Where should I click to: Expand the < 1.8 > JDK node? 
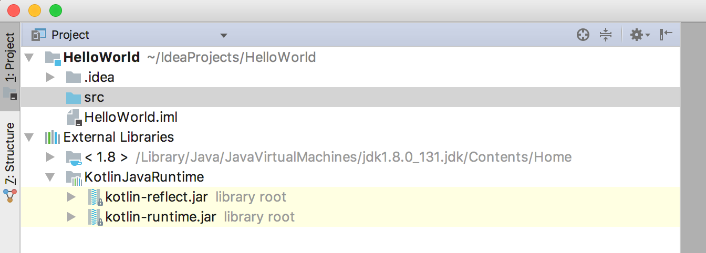(50, 157)
